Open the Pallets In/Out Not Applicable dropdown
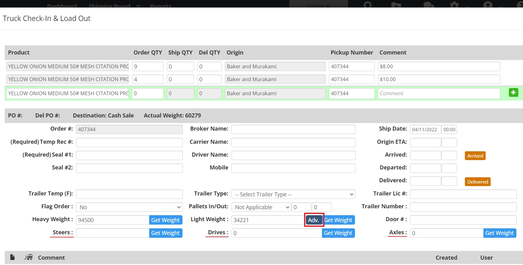523x265 pixels. tap(261, 207)
